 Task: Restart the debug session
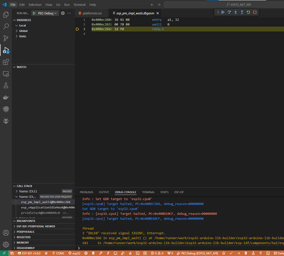point(249,12)
